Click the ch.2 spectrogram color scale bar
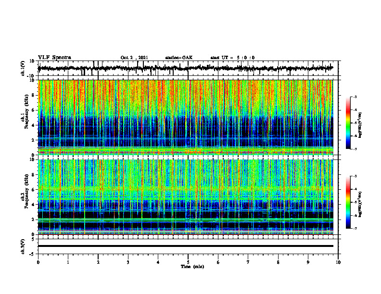Image resolution: width=381 pixels, height=294 pixels. 348,202
